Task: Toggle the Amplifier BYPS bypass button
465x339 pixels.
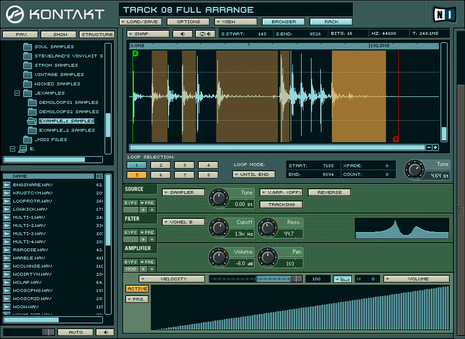Action: 131,262
